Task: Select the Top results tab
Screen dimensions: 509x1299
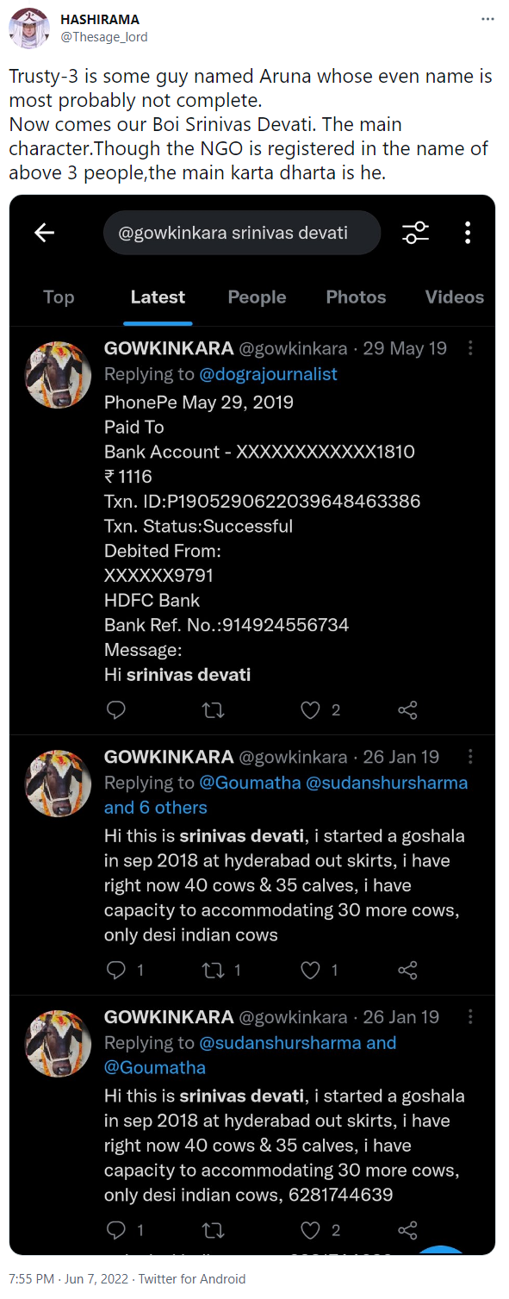Action: click(x=59, y=297)
